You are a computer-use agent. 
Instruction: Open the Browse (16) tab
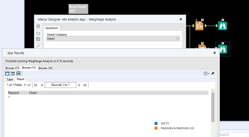pyautogui.click(x=45, y=68)
